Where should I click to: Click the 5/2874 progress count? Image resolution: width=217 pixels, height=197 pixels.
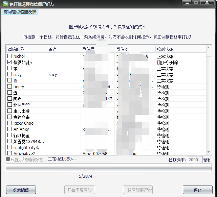click(86, 176)
